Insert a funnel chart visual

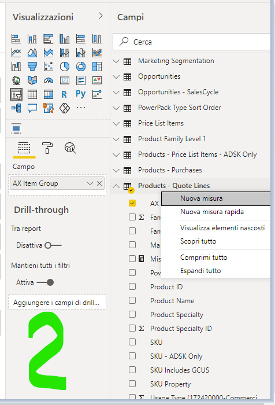click(32, 67)
